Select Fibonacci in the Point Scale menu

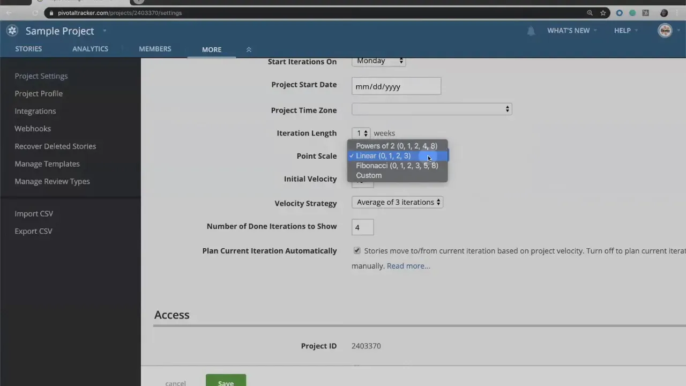397,165
